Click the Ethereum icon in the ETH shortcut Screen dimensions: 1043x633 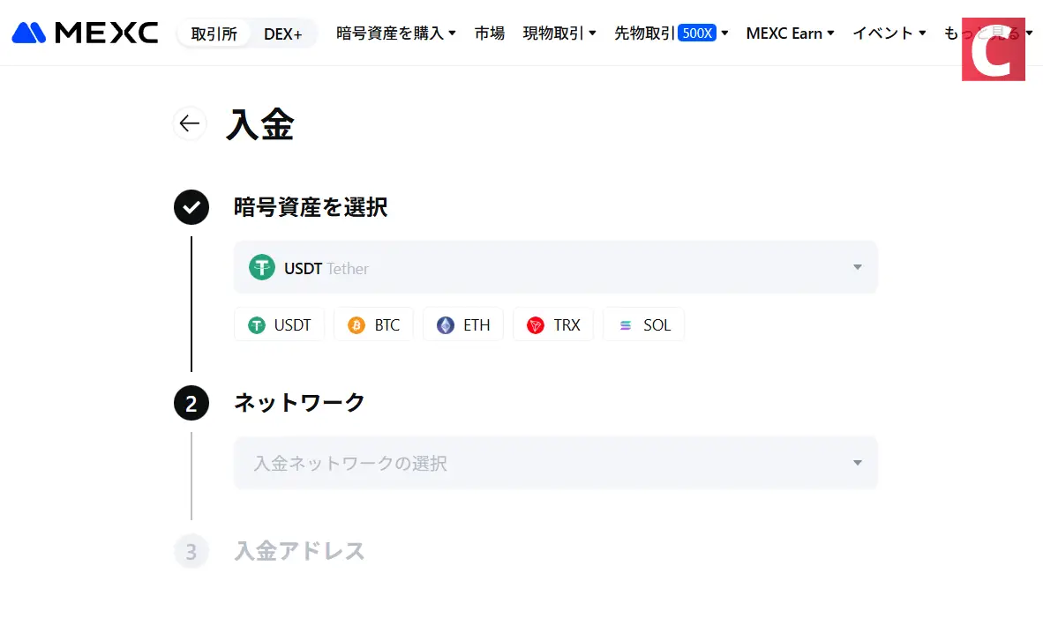tap(444, 324)
